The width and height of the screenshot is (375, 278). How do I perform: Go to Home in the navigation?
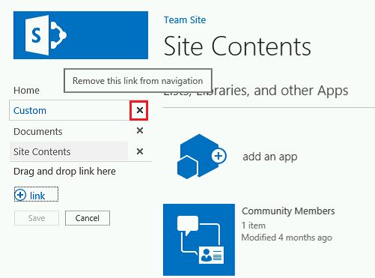pyautogui.click(x=26, y=90)
